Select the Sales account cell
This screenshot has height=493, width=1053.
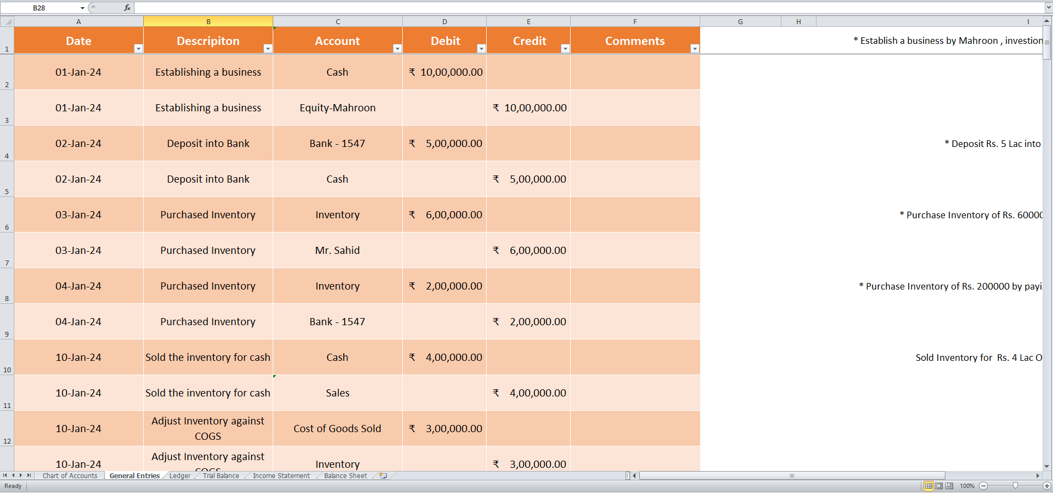337,393
